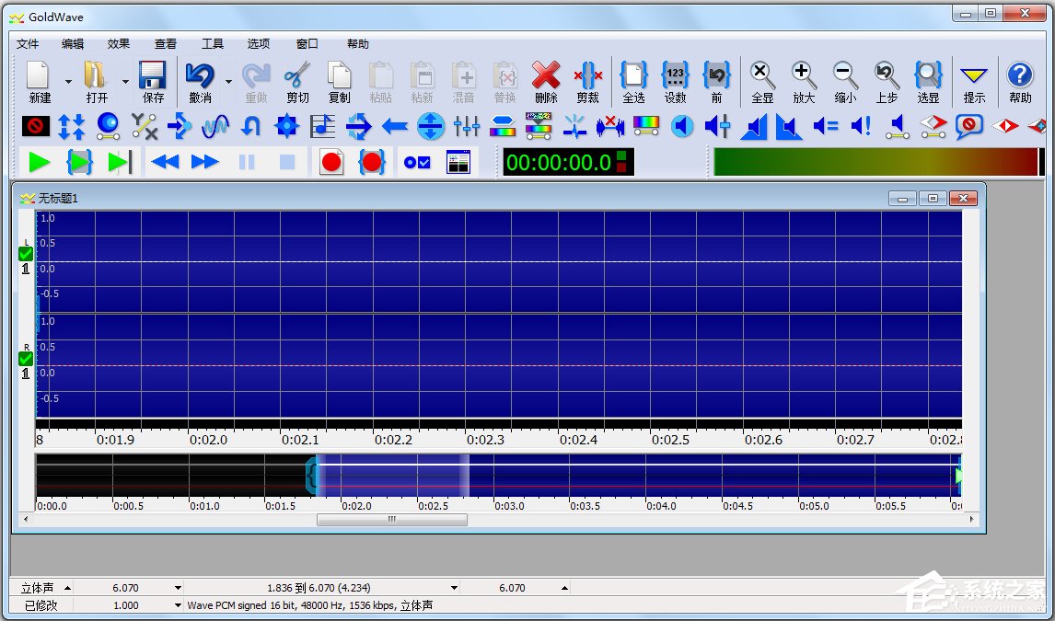Click the green Play button
This screenshot has width=1055, height=621.
[39, 163]
